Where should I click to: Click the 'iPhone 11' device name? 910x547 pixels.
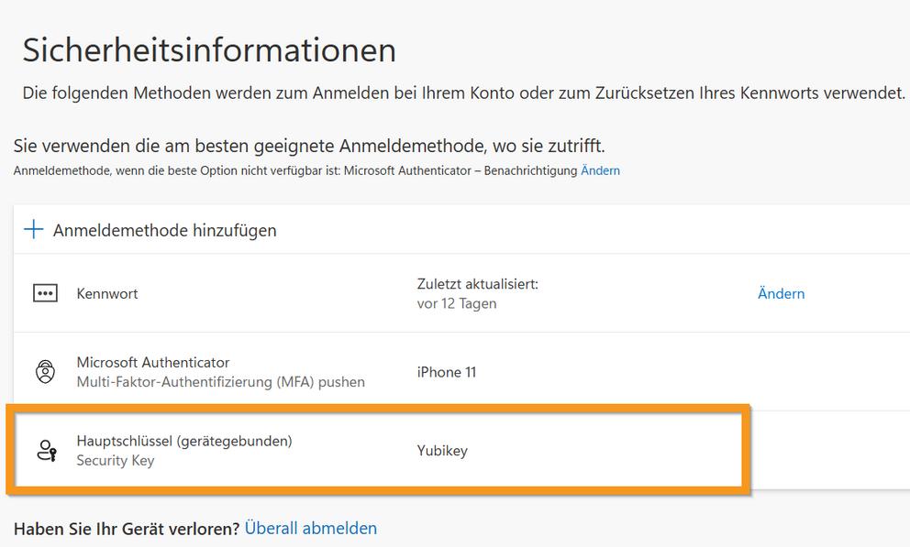446,372
